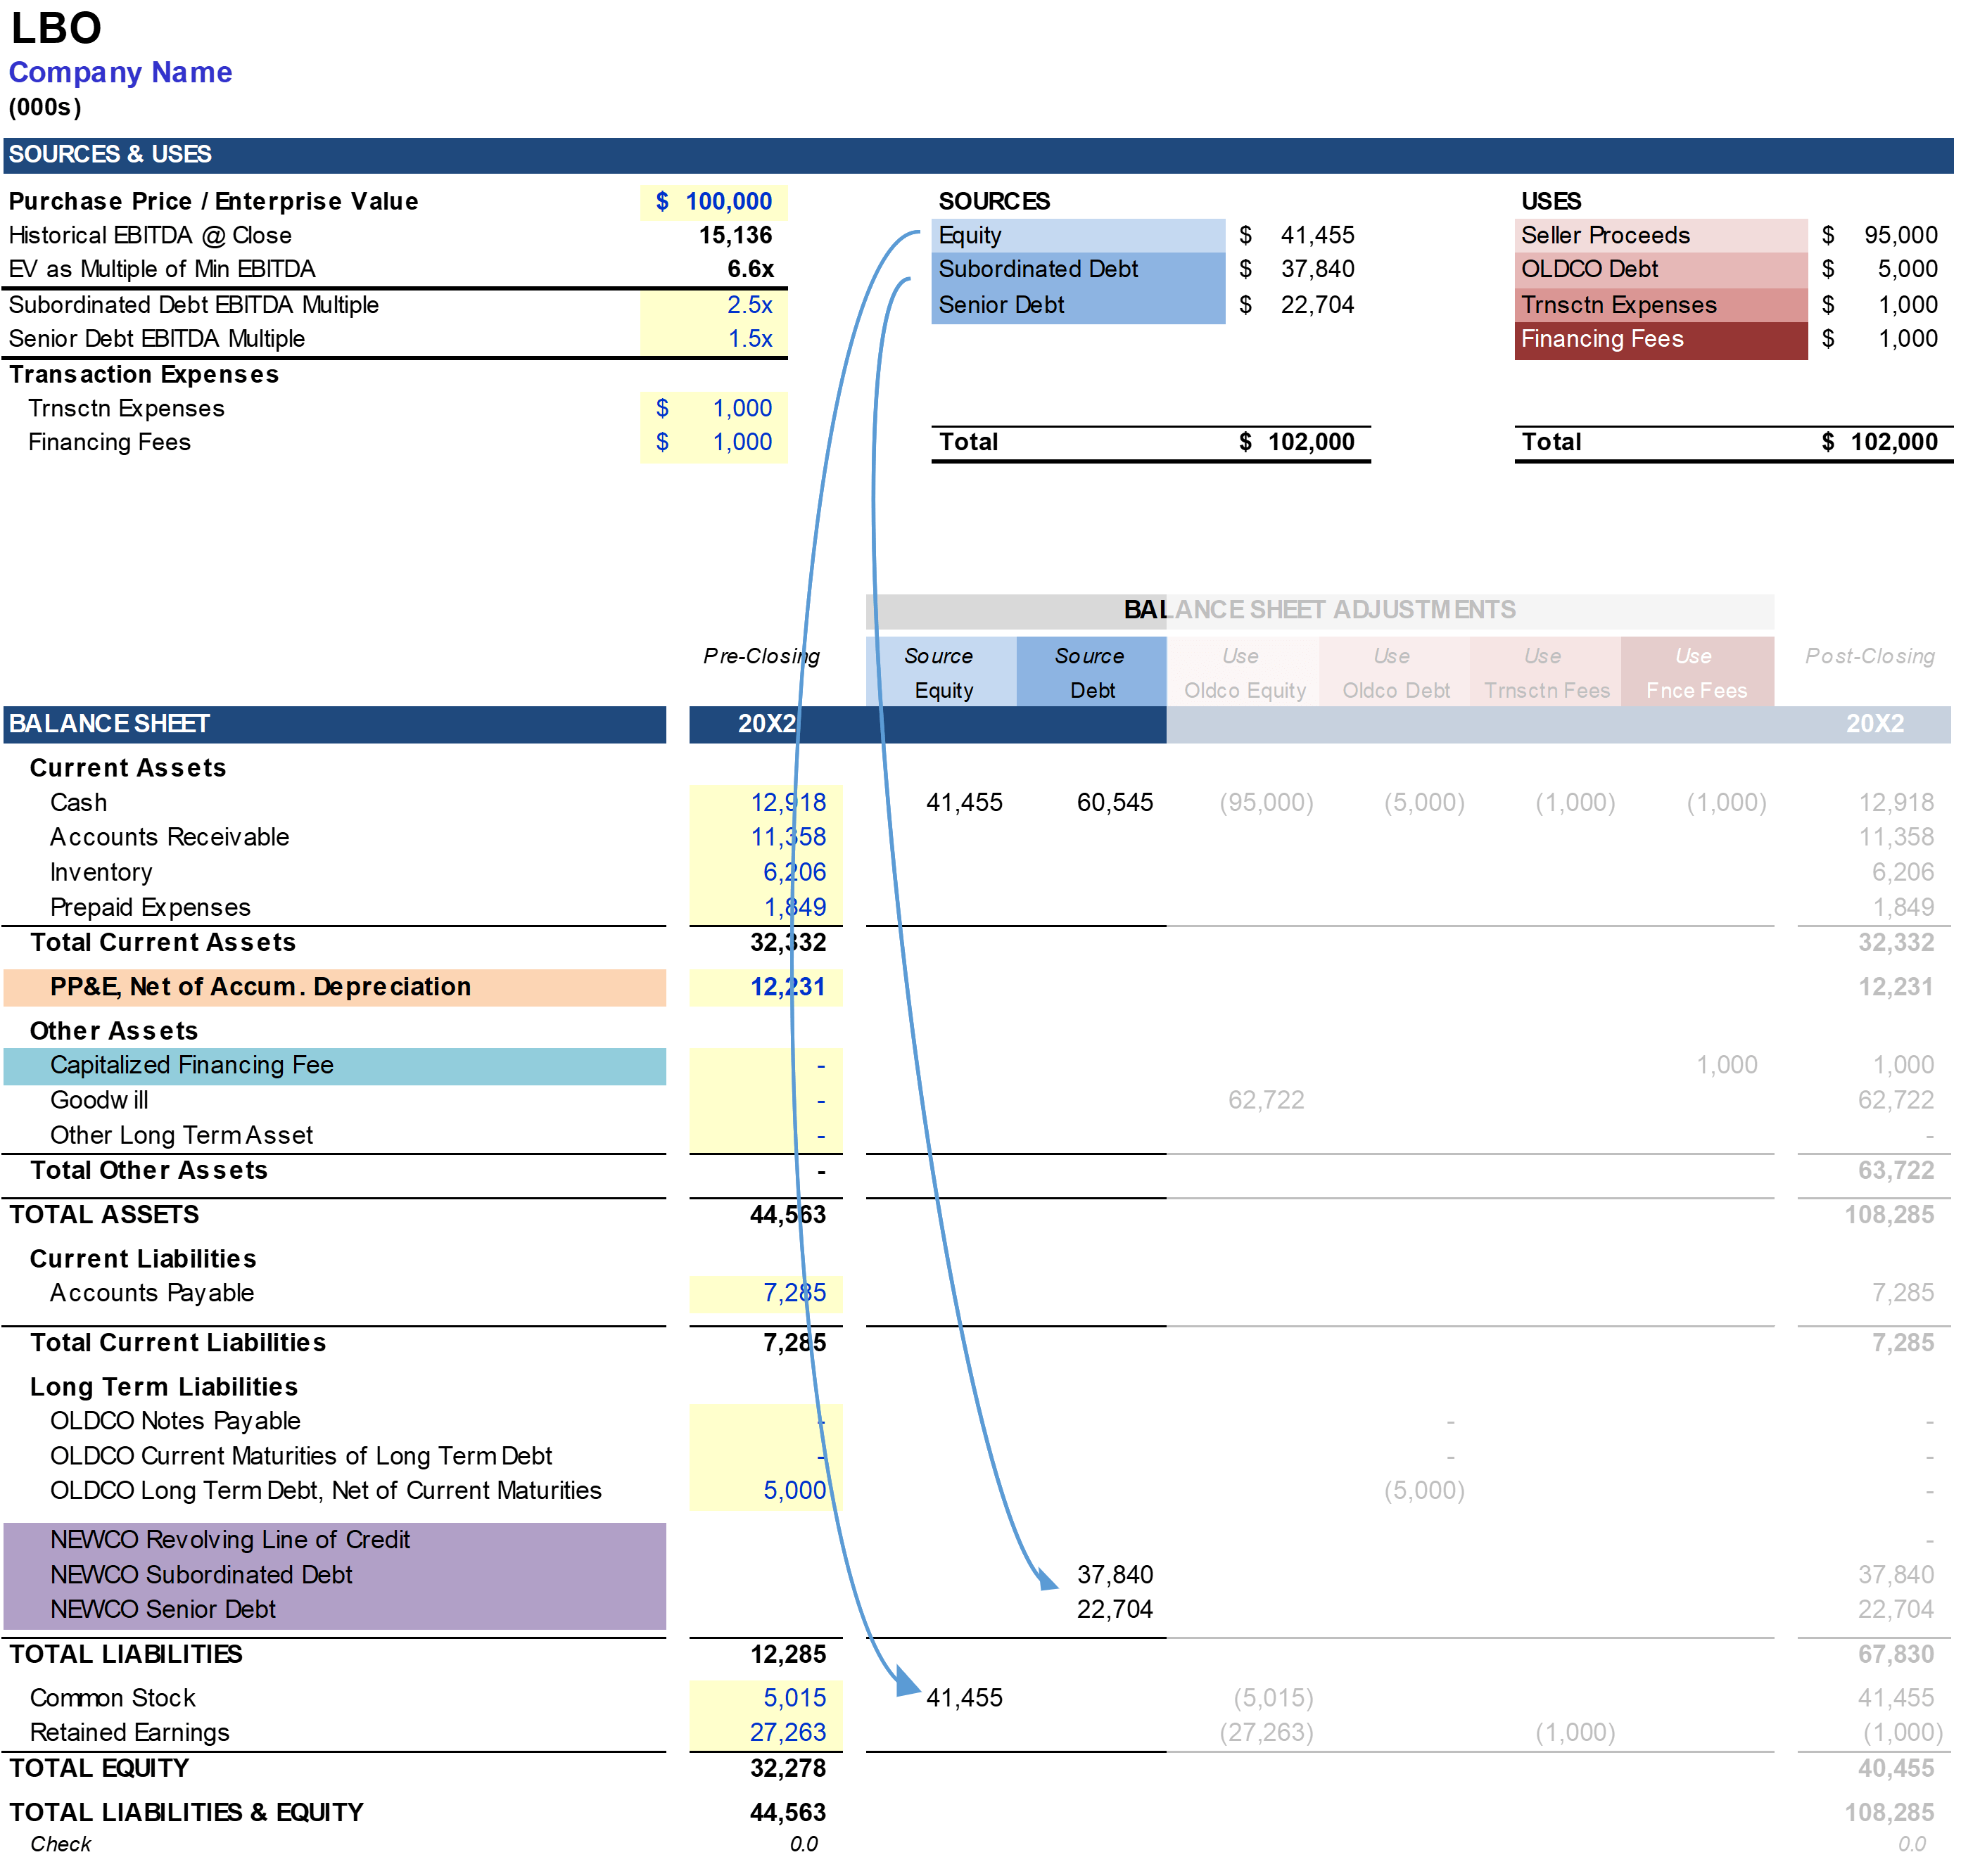Click the Capitalized Financing Fee label
This screenshot has width=1961, height=1876.
point(334,1066)
